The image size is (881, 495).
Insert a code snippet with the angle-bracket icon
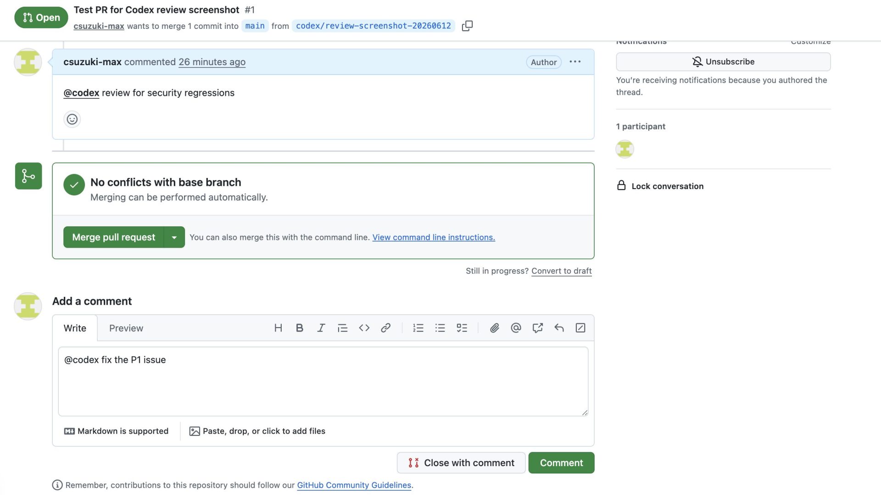pyautogui.click(x=364, y=328)
